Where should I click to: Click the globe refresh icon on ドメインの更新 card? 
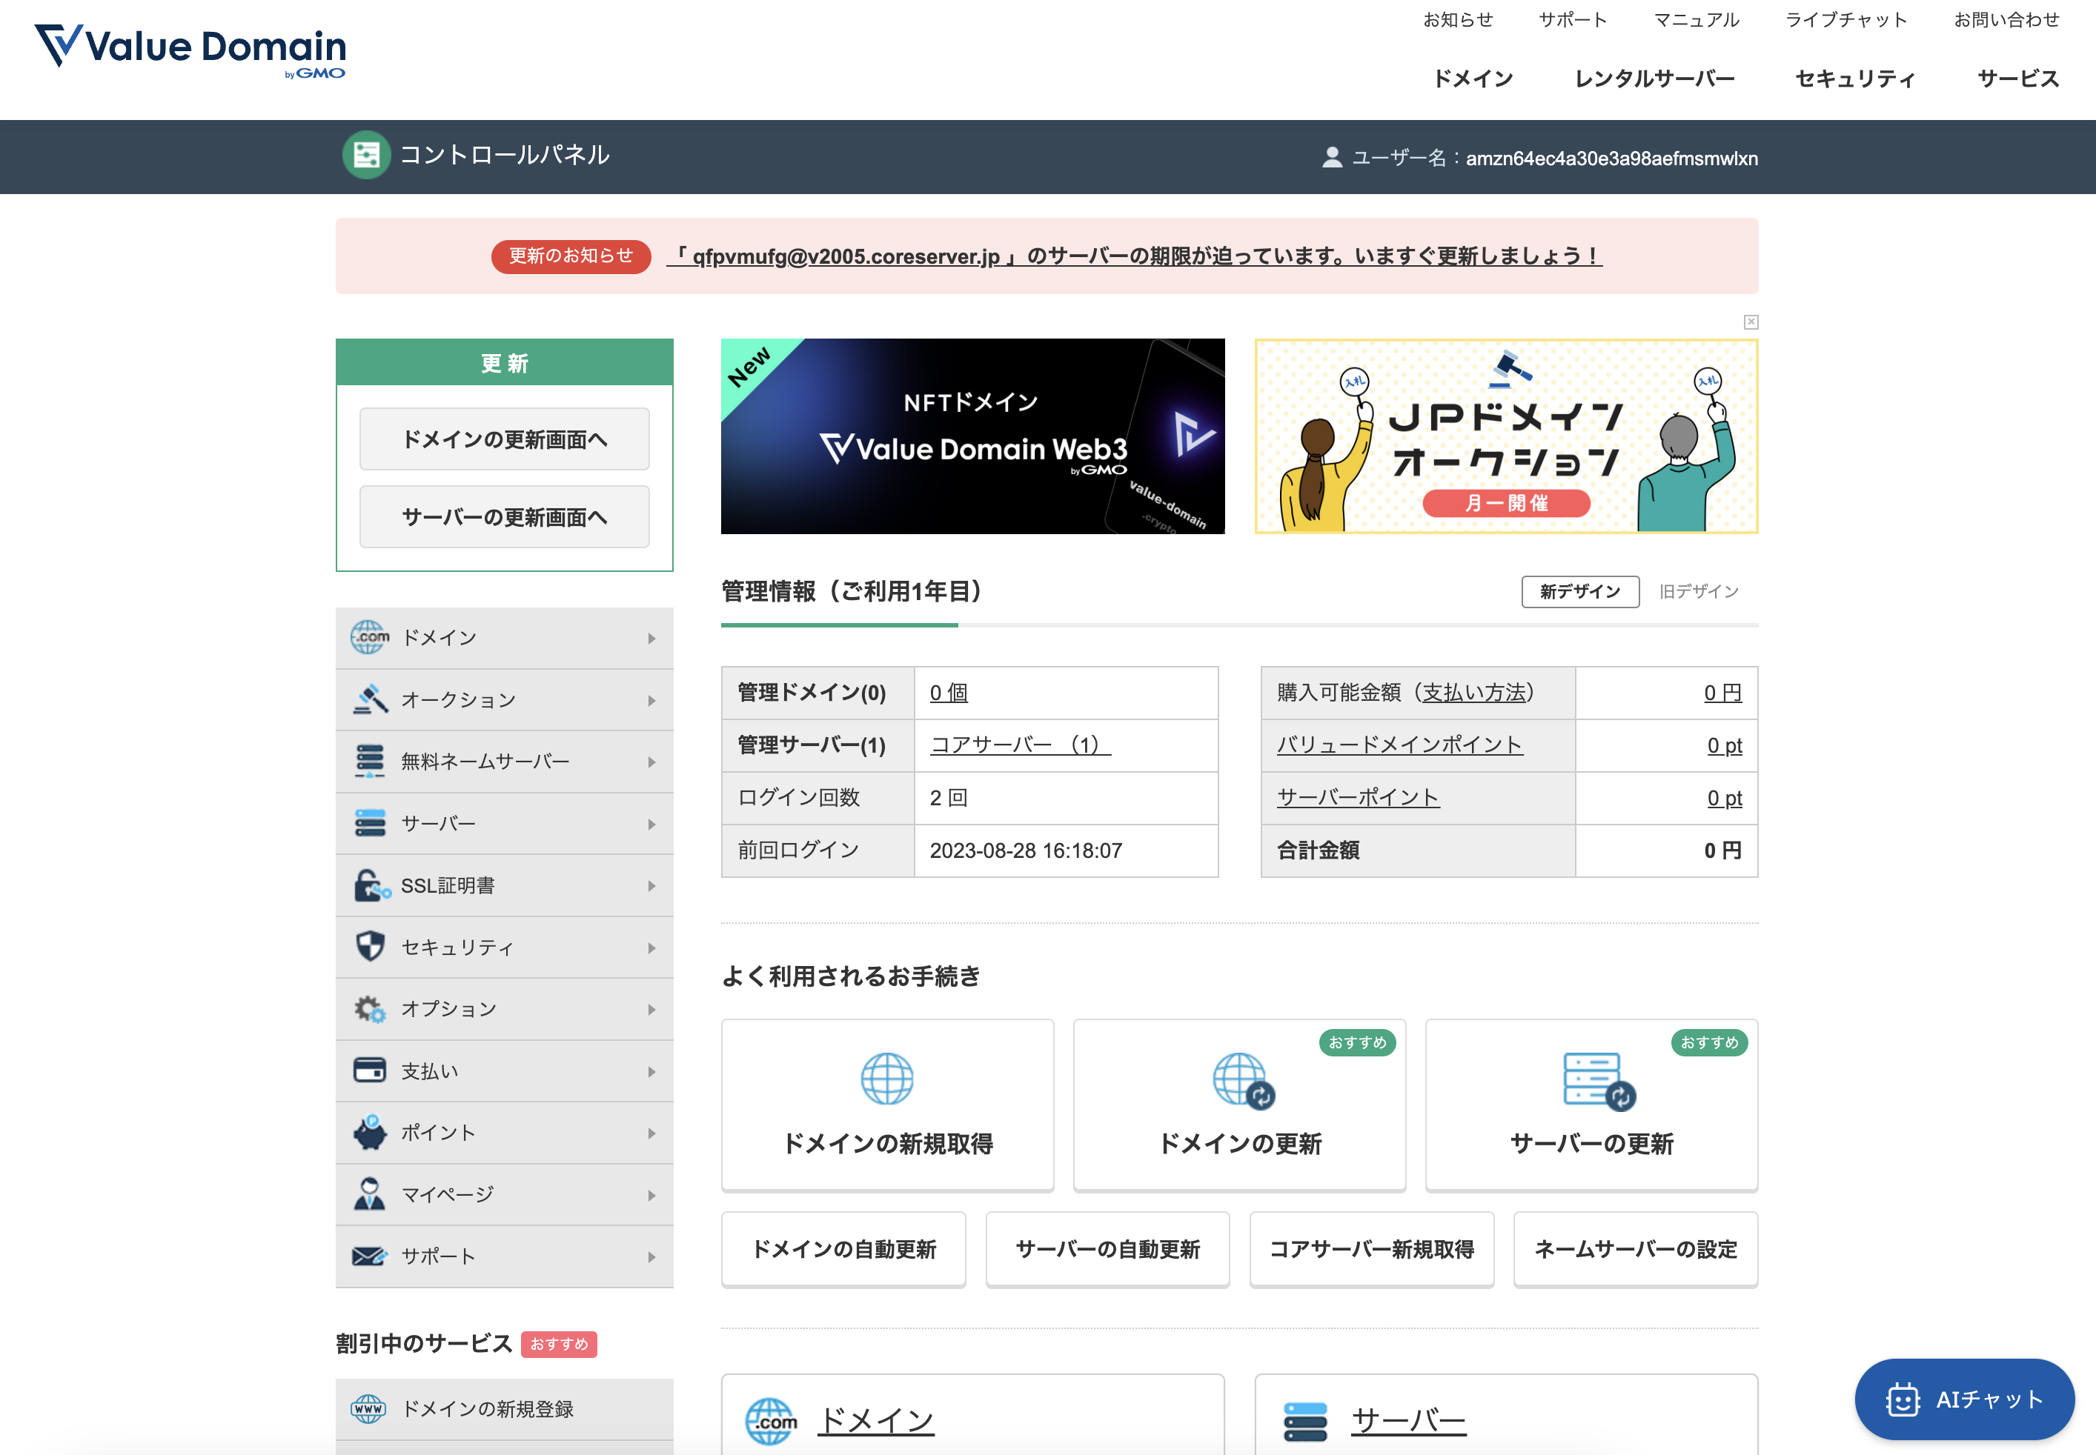(1243, 1080)
